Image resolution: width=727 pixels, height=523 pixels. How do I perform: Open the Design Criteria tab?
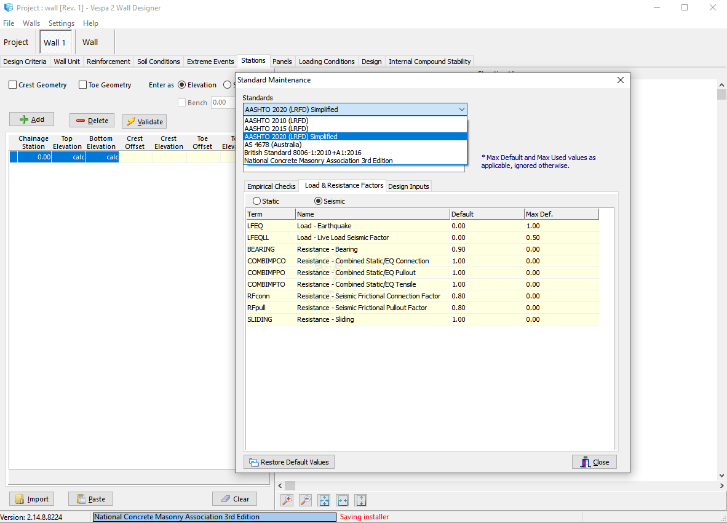(25, 62)
